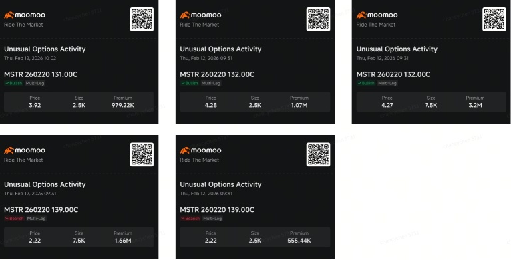Click QR code on the 3.2M premium card
The image size is (511, 260).
pos(494,19)
